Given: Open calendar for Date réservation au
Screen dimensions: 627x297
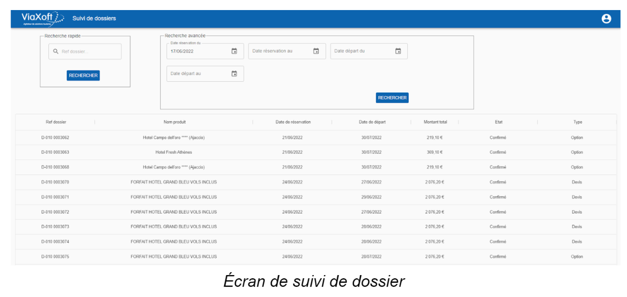Looking at the screenshot, I should tap(316, 51).
